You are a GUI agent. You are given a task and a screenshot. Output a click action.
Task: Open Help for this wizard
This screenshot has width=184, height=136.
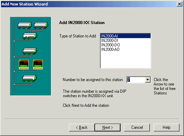(166, 127)
